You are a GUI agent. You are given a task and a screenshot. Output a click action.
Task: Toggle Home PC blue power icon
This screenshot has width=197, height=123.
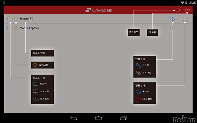point(185,19)
